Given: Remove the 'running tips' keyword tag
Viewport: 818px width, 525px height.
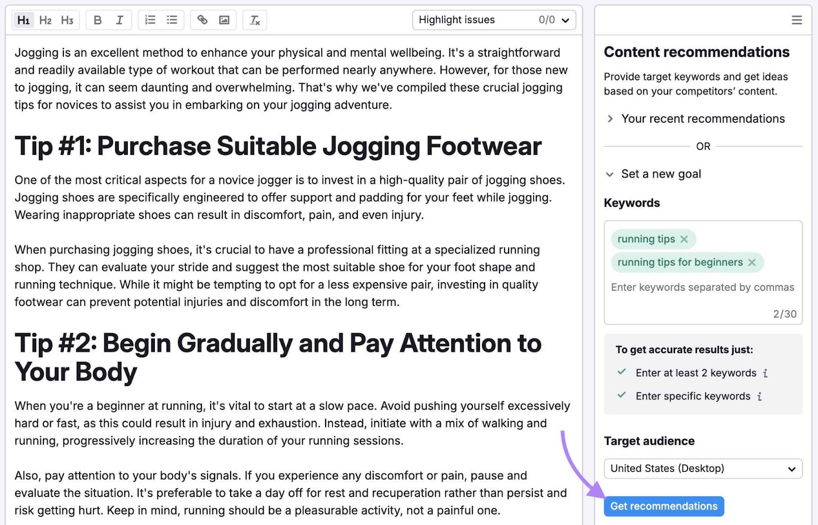Looking at the screenshot, I should (685, 239).
